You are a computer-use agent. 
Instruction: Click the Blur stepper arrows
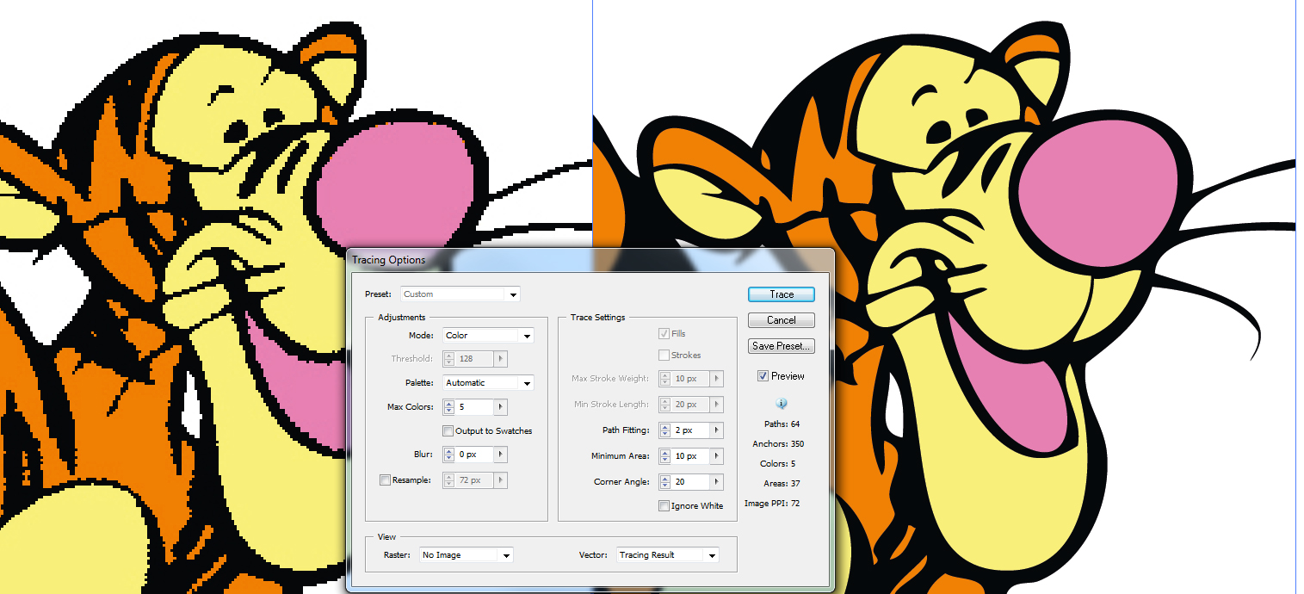point(449,454)
